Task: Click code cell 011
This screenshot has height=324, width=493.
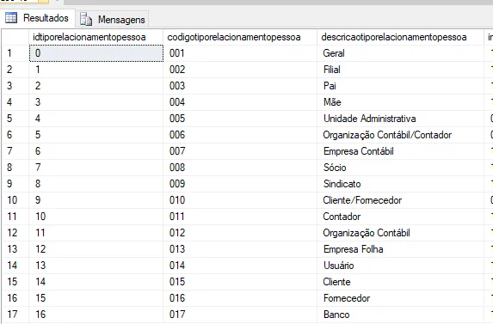Action: tap(240, 217)
